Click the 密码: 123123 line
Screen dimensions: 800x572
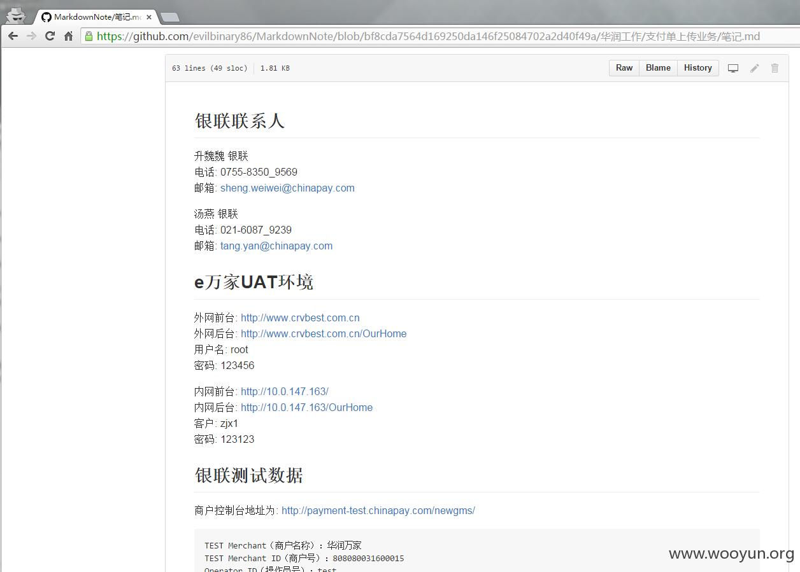pyautogui.click(x=224, y=439)
